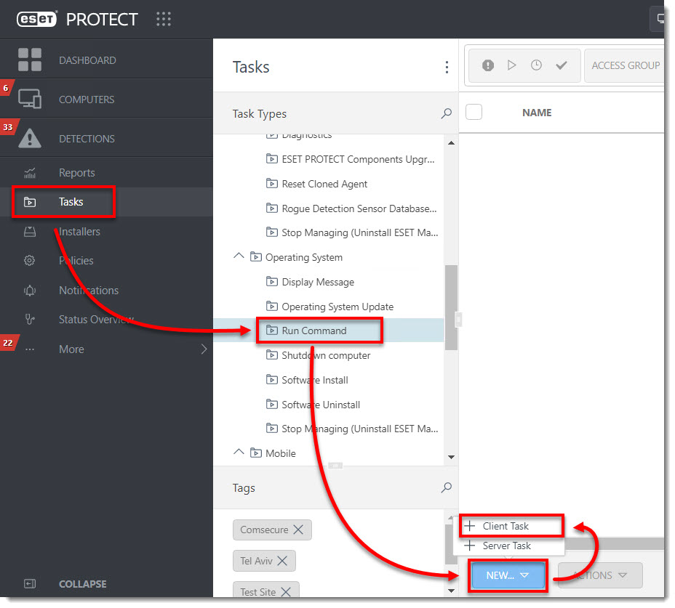The width and height of the screenshot is (675, 608).
Task: Filter by finished status checkmark icon
Action: click(562, 65)
